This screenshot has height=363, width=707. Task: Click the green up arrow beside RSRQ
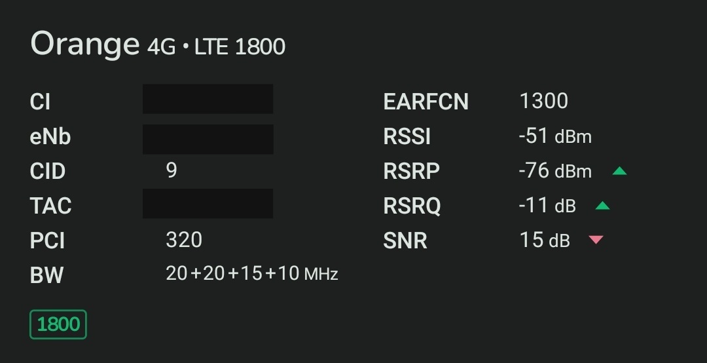[602, 206]
